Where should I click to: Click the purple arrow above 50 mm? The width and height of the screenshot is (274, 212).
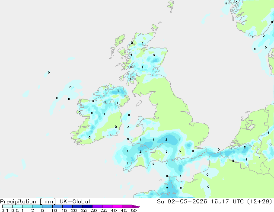pyautogui.click(x=137, y=206)
